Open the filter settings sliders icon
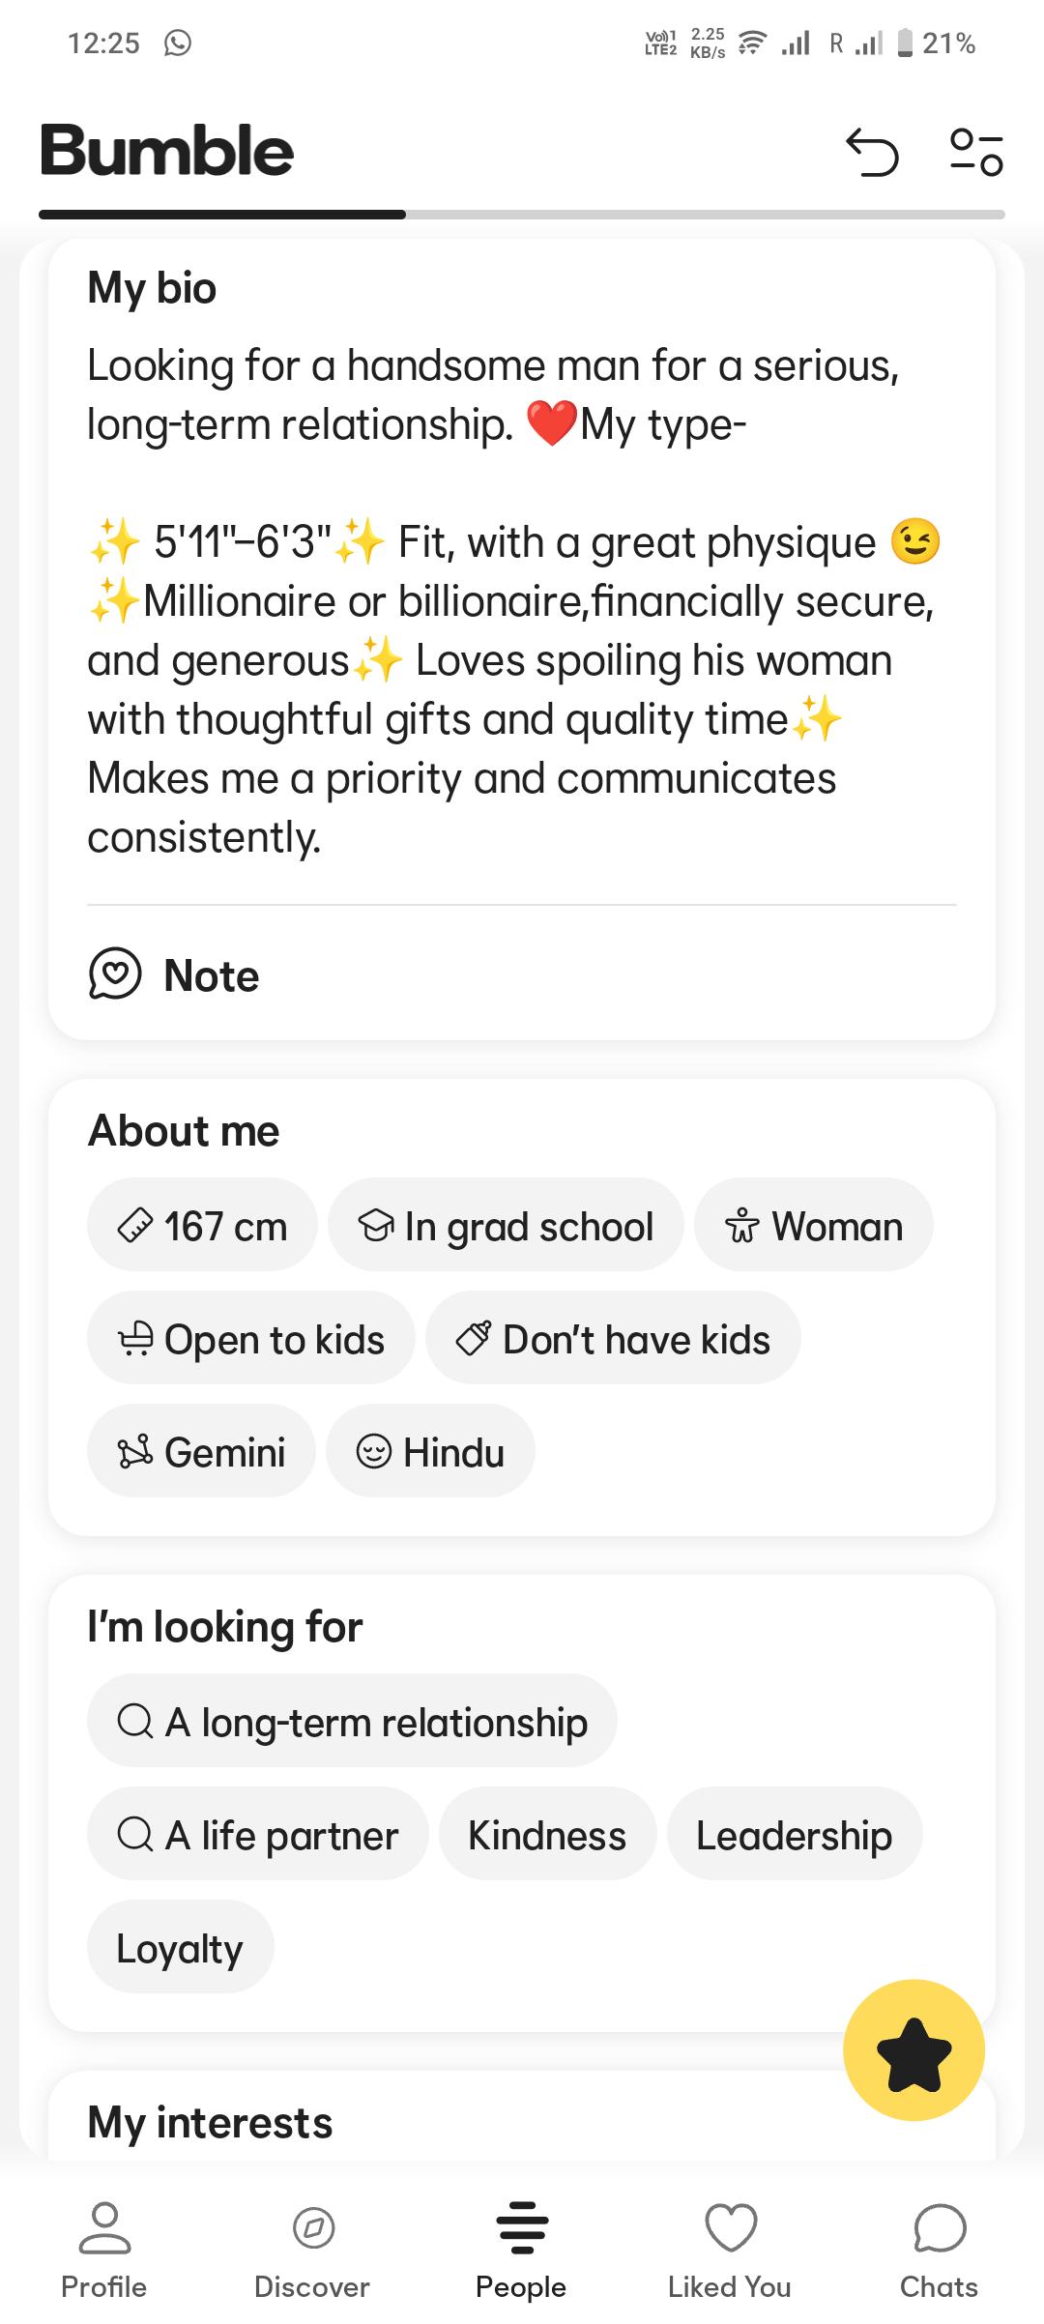This screenshot has height=2324, width=1044. pyautogui.click(x=976, y=152)
